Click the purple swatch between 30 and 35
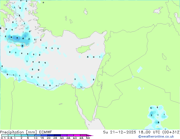 click(64, 135)
